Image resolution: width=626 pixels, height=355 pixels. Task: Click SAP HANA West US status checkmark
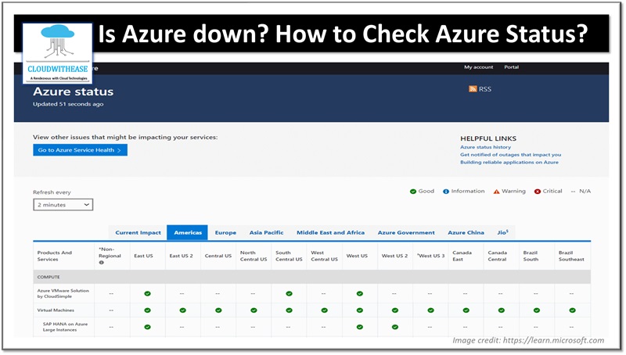tap(360, 327)
